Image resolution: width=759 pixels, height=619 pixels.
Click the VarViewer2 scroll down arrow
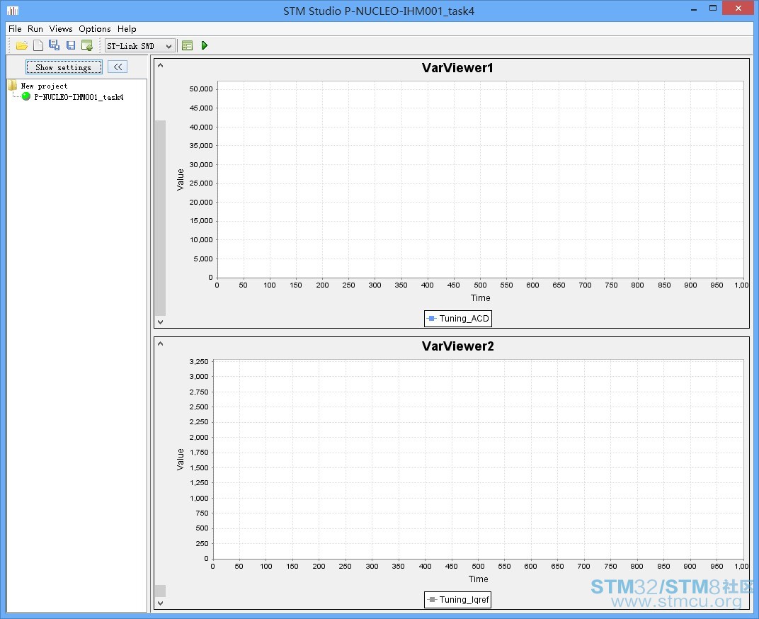(160, 603)
